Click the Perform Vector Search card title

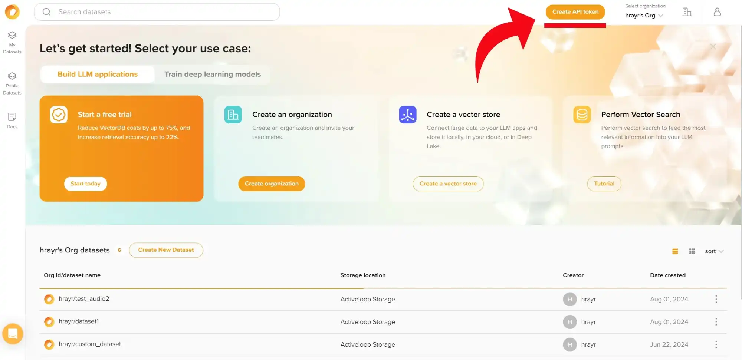point(640,115)
